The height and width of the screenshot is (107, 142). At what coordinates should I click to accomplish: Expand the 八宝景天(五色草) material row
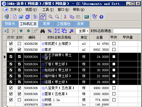tap(43, 88)
